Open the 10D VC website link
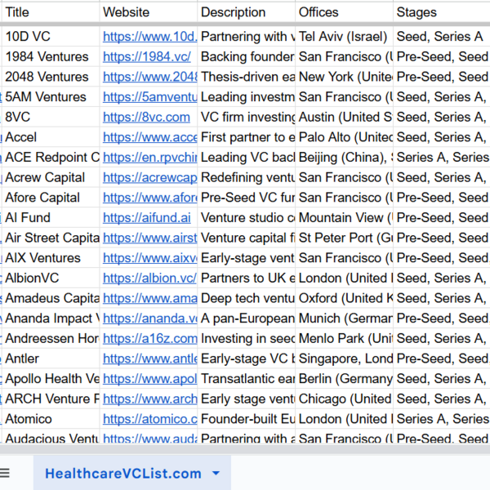The width and height of the screenshot is (490, 490). [x=150, y=37]
